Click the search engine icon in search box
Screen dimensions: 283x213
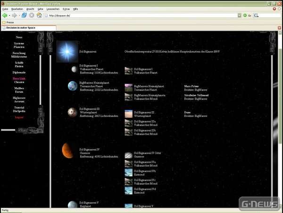[256, 16]
